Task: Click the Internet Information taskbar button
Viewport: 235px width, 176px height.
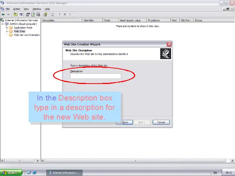Action: [65, 173]
